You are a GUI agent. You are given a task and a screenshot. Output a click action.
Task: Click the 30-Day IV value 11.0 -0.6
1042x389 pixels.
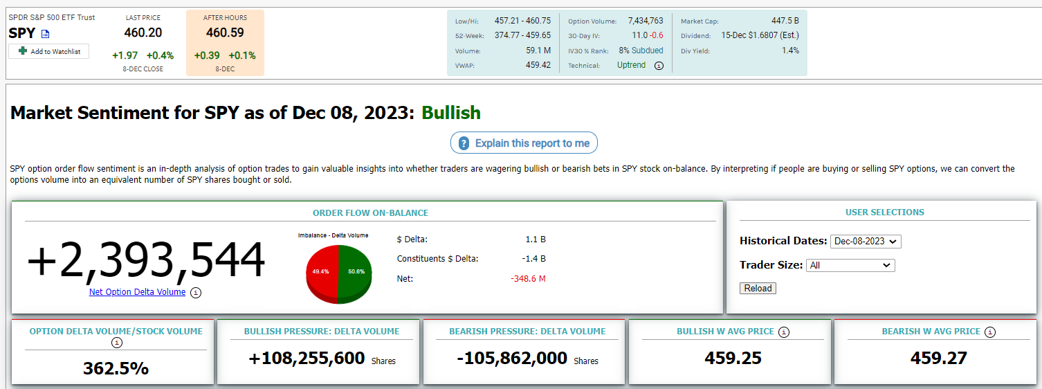[x=648, y=35]
